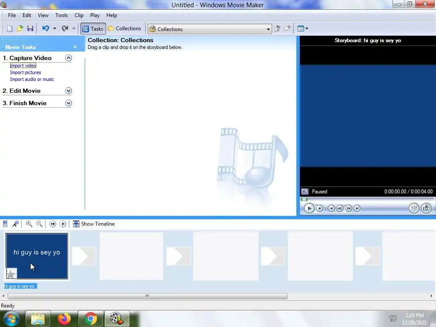Click the preview monitor Forward button
Viewport: 436px width, 327px height.
click(357, 208)
